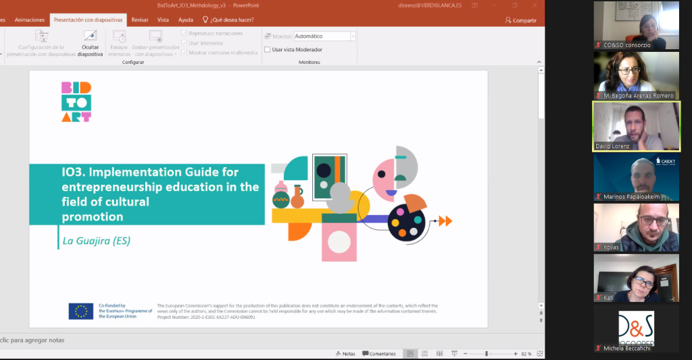Uncheck Mostrar controles multimedia

[184, 52]
